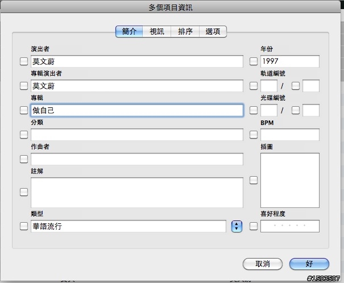
Task: Click the BPM input field
Action: click(290, 135)
